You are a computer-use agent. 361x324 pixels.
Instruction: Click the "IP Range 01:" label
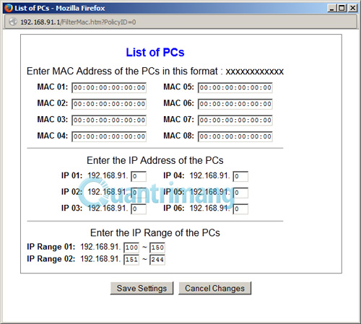(x=51, y=247)
